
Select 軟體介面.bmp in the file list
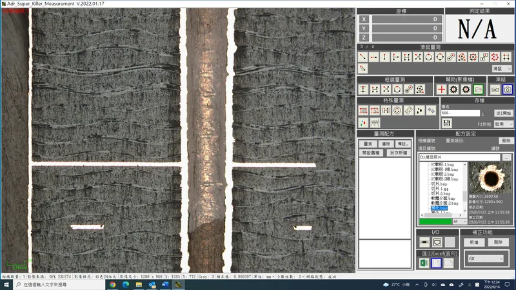[x=442, y=198]
